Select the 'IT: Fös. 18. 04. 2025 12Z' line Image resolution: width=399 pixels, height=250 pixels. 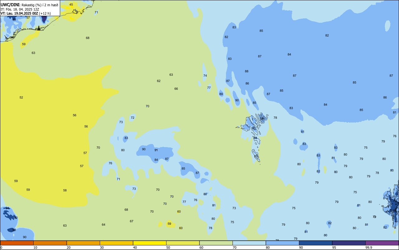pyautogui.click(x=20, y=9)
